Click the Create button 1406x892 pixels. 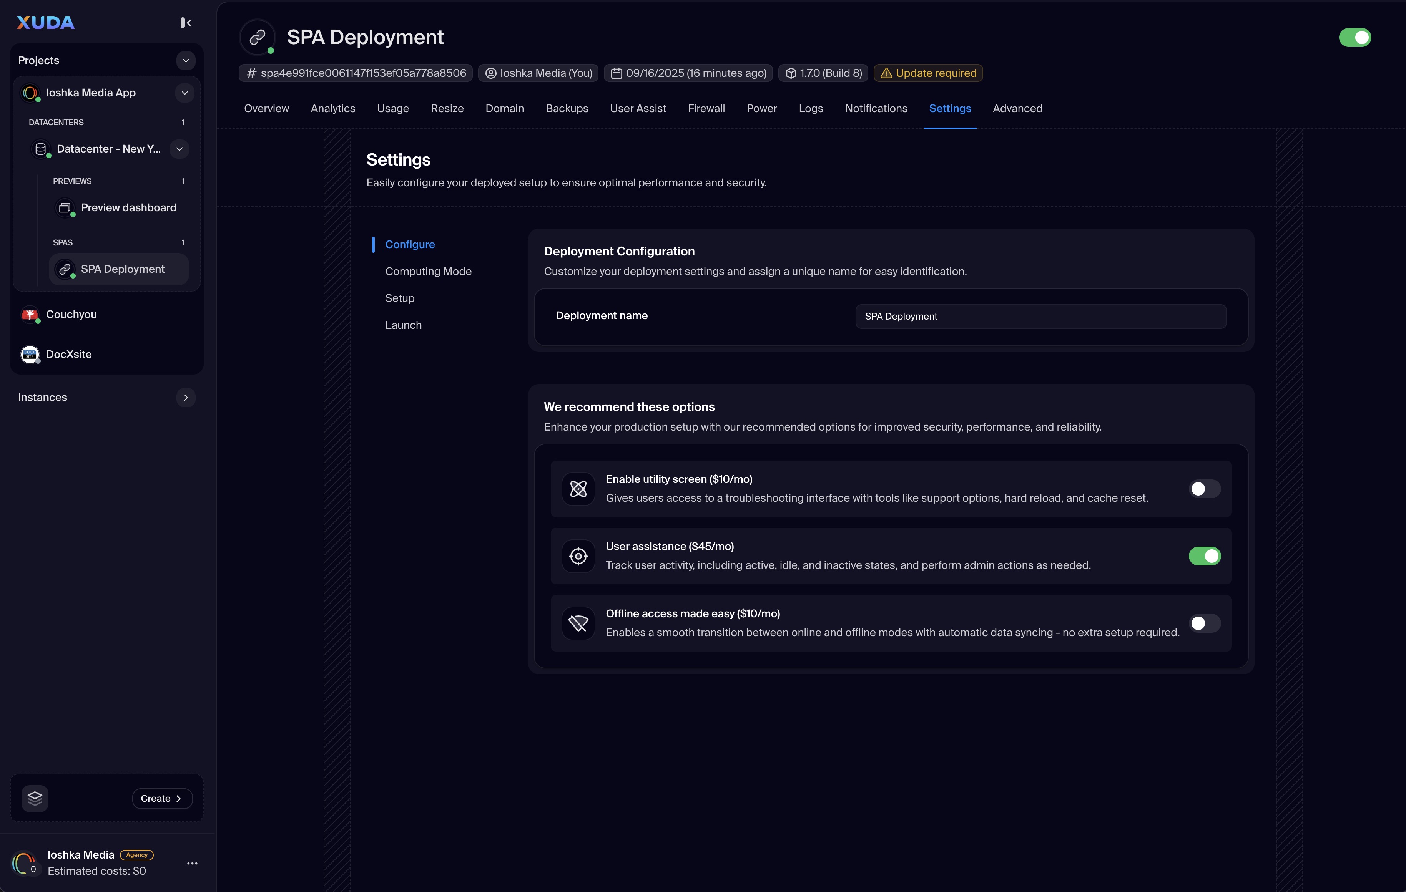(162, 798)
